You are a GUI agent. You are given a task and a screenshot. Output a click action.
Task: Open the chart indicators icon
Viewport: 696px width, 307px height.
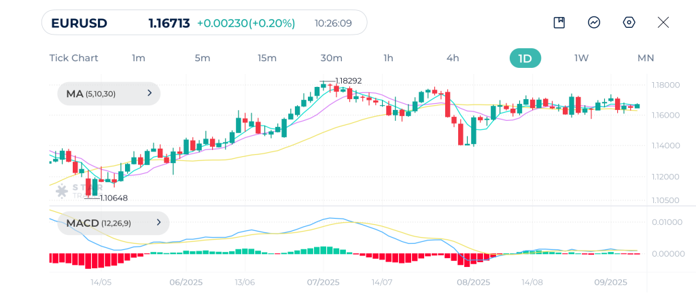(594, 22)
